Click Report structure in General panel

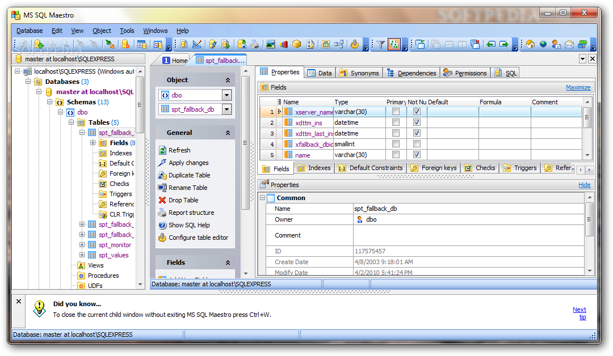coord(186,213)
